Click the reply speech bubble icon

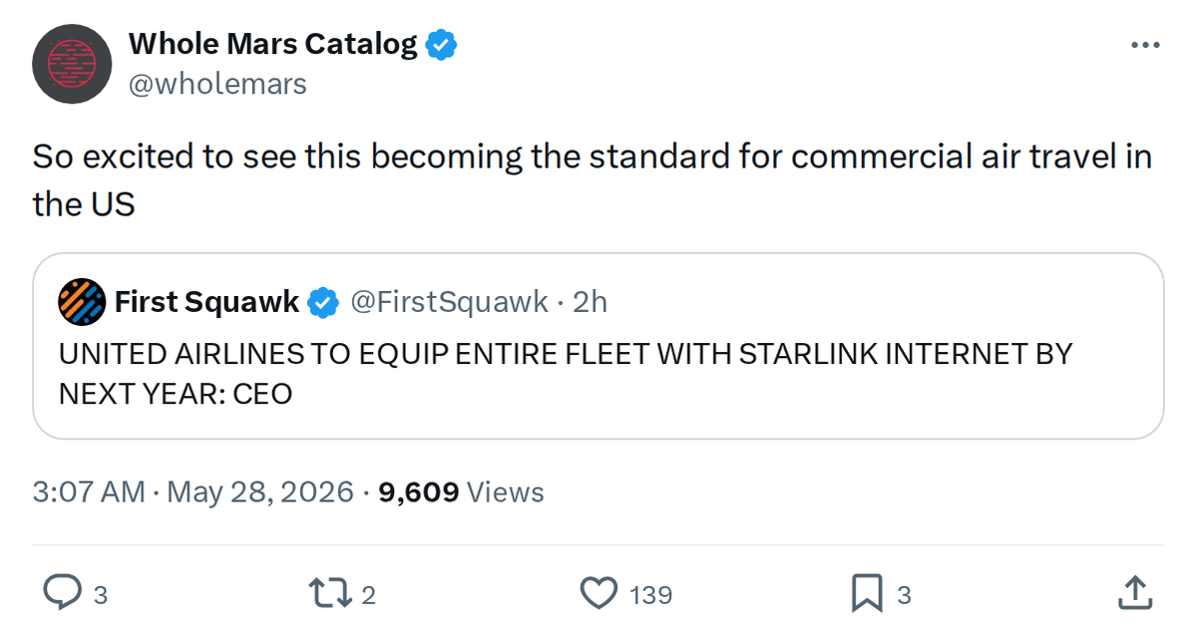[x=62, y=594]
